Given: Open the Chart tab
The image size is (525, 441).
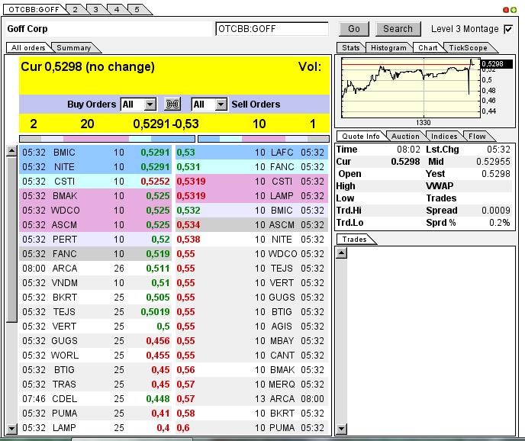Looking at the screenshot, I should (x=428, y=47).
